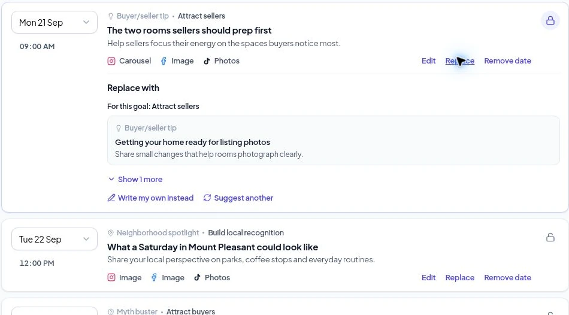Replace the Mount Pleasant Saturday post
Viewport: 569px width, 315px height.
(460, 278)
